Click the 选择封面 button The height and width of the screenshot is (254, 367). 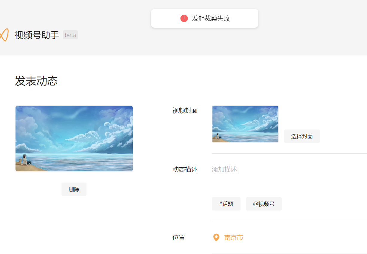pos(302,136)
